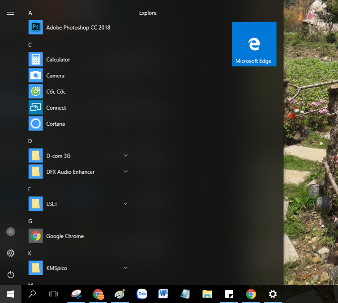Launch the Cốc Cốc browser
The height and width of the screenshot is (303, 338).
(x=56, y=92)
